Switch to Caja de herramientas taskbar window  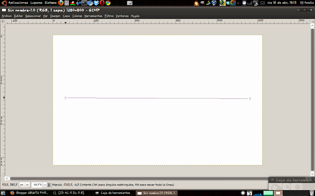pos(113,193)
